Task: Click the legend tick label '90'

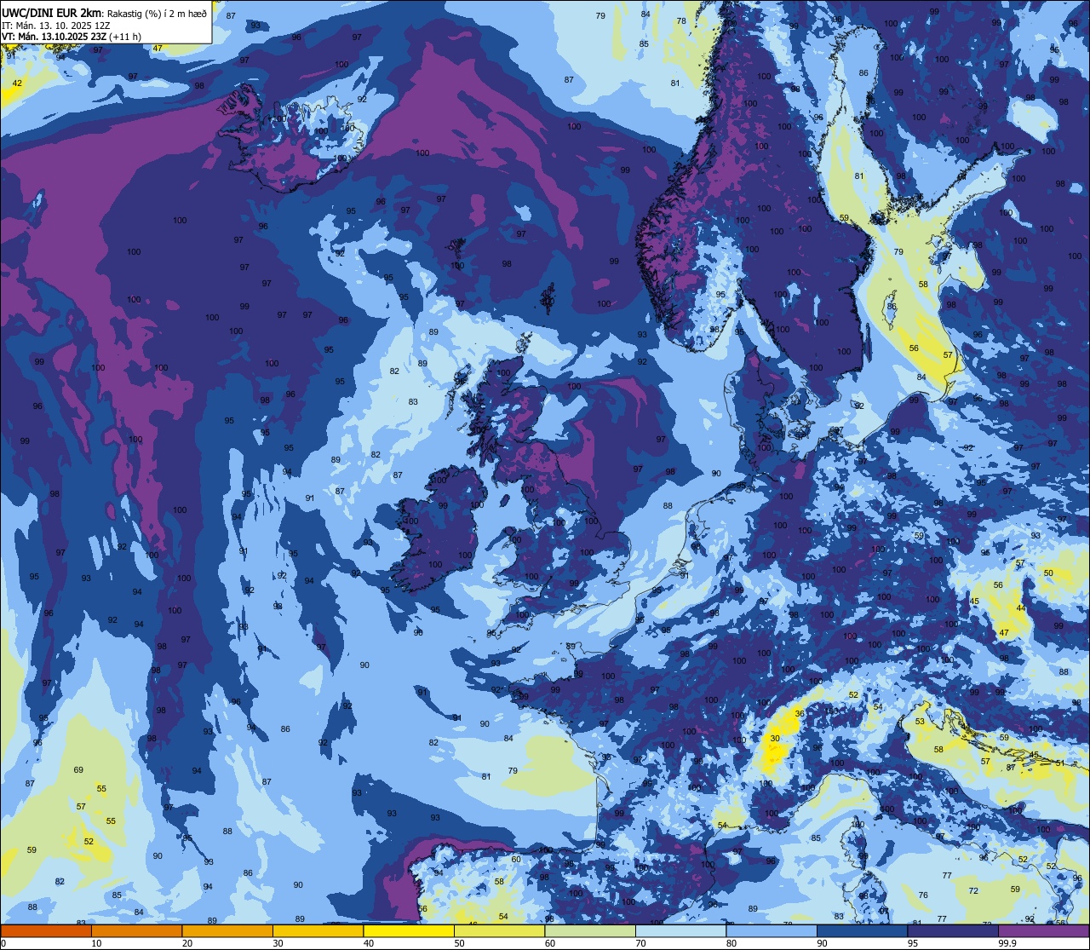Action: click(823, 942)
